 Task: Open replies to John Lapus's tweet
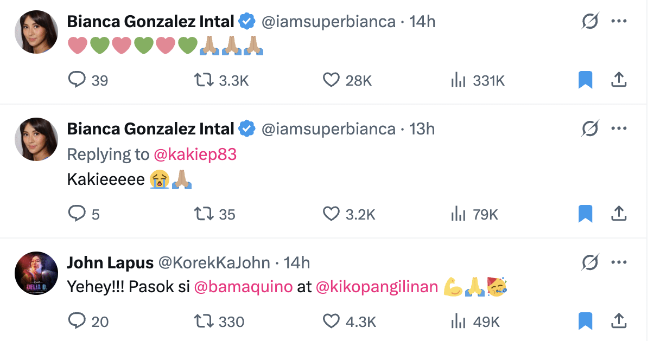click(78, 321)
